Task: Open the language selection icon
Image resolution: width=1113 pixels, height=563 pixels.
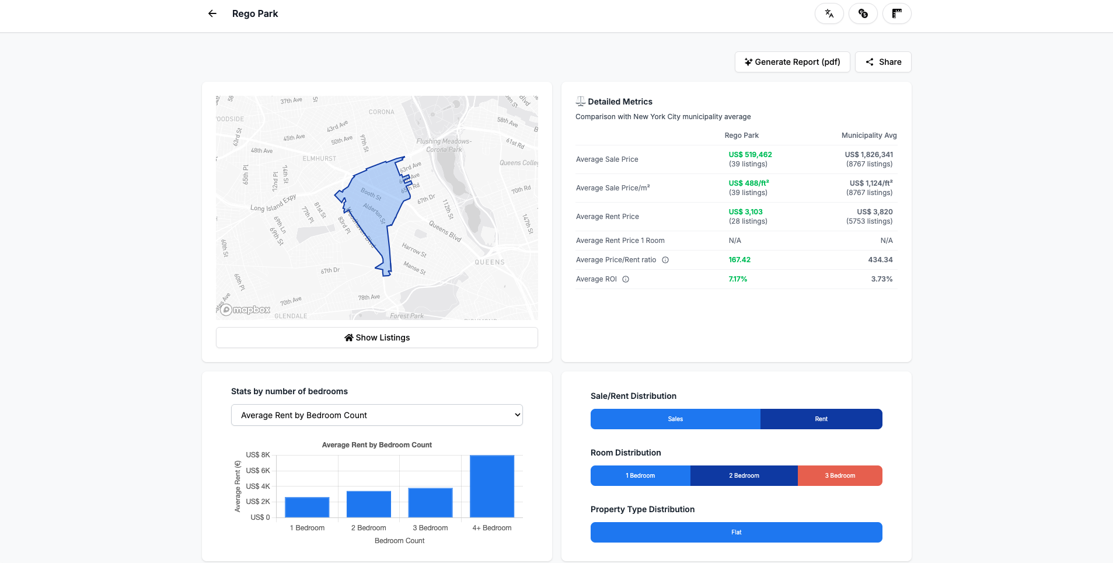Action: coord(829,13)
